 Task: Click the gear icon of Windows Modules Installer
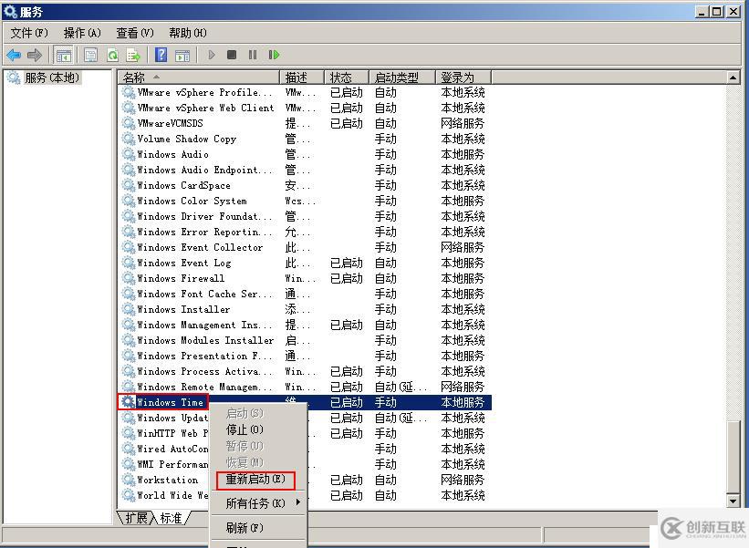128,340
